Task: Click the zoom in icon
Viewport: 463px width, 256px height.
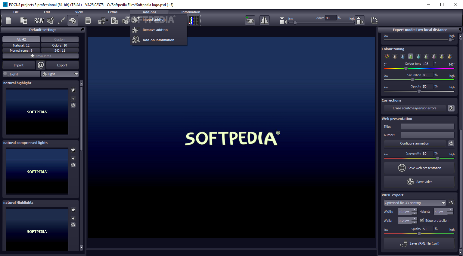Action: point(359,20)
